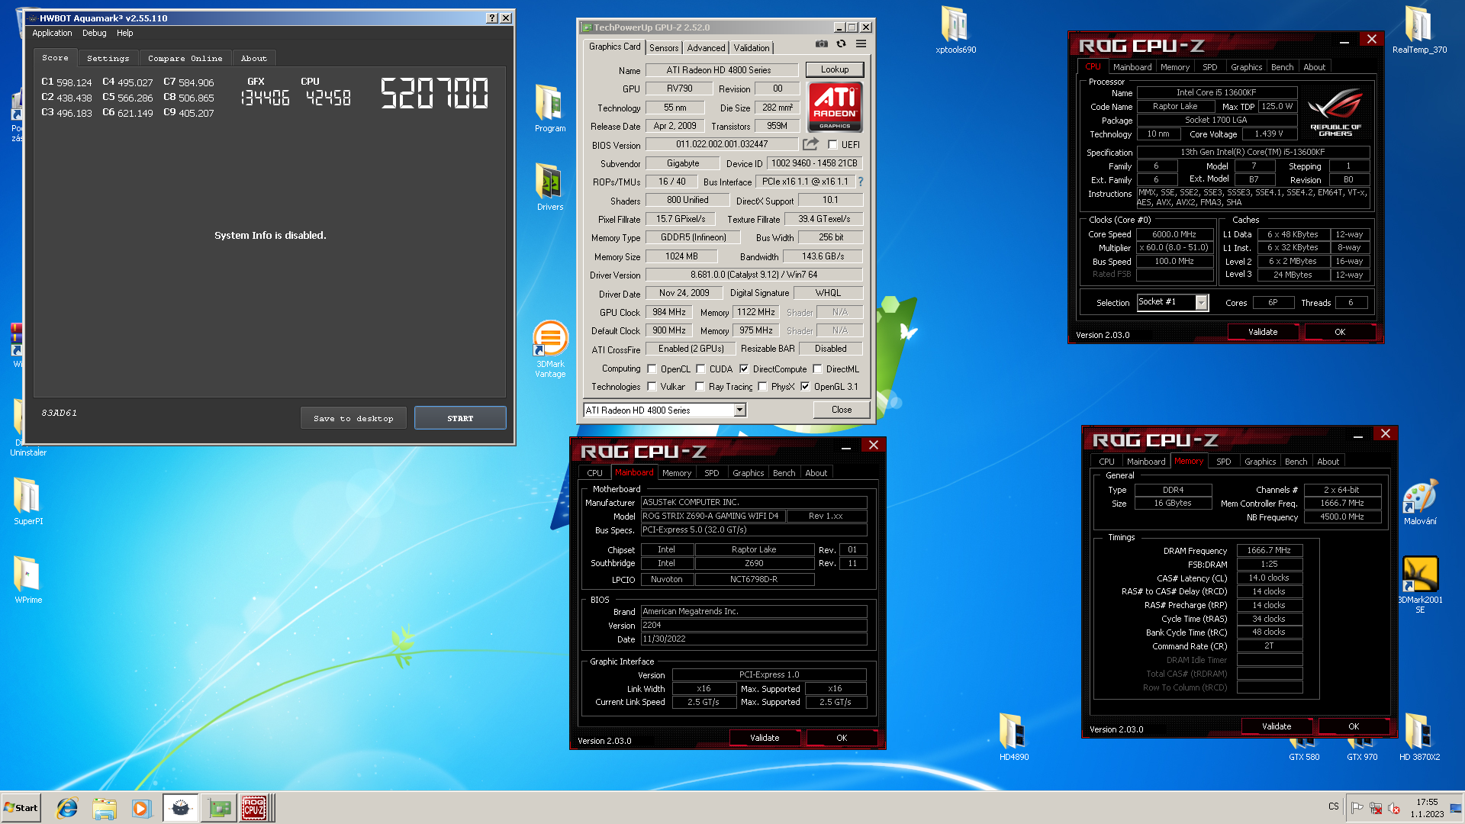Open the HD4890 folder

[1014, 736]
